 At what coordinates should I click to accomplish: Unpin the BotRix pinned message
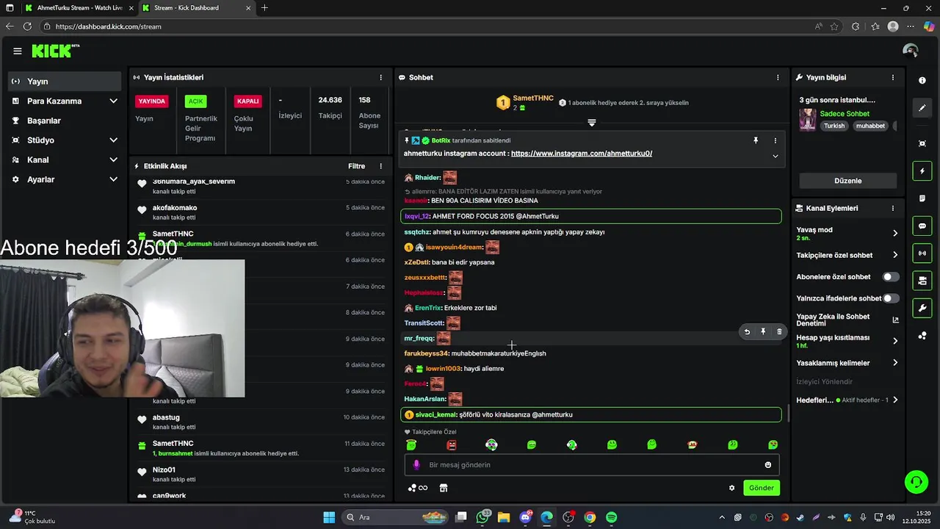[x=756, y=140]
